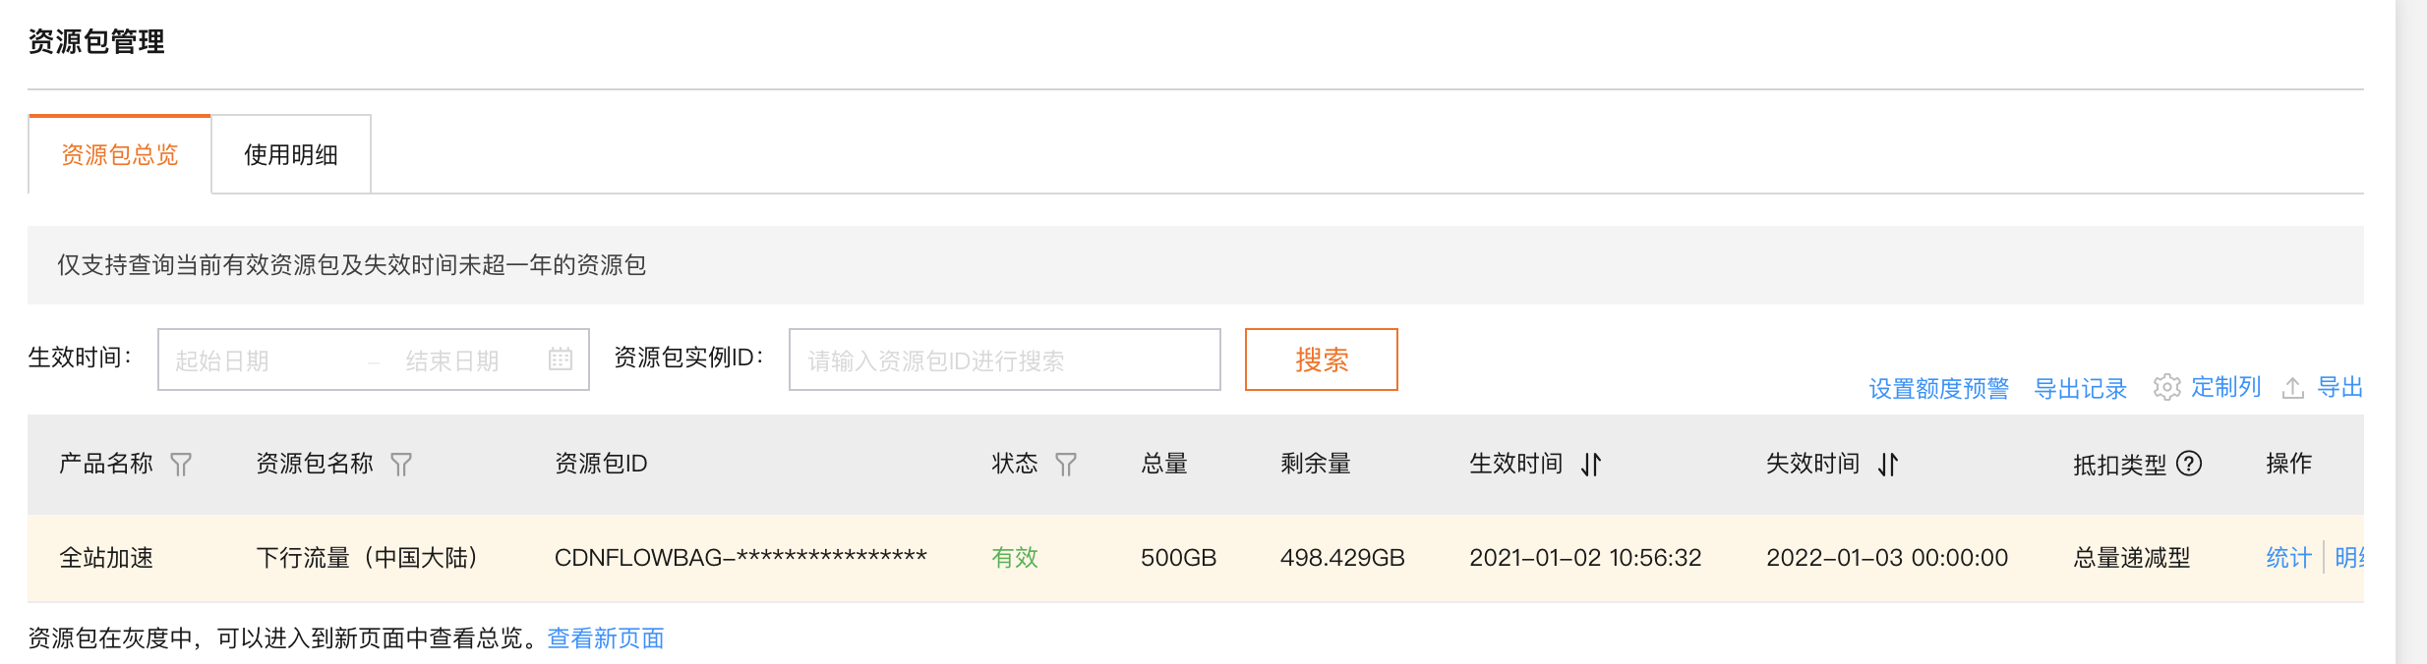Open 设置额度预警 link

1938,388
